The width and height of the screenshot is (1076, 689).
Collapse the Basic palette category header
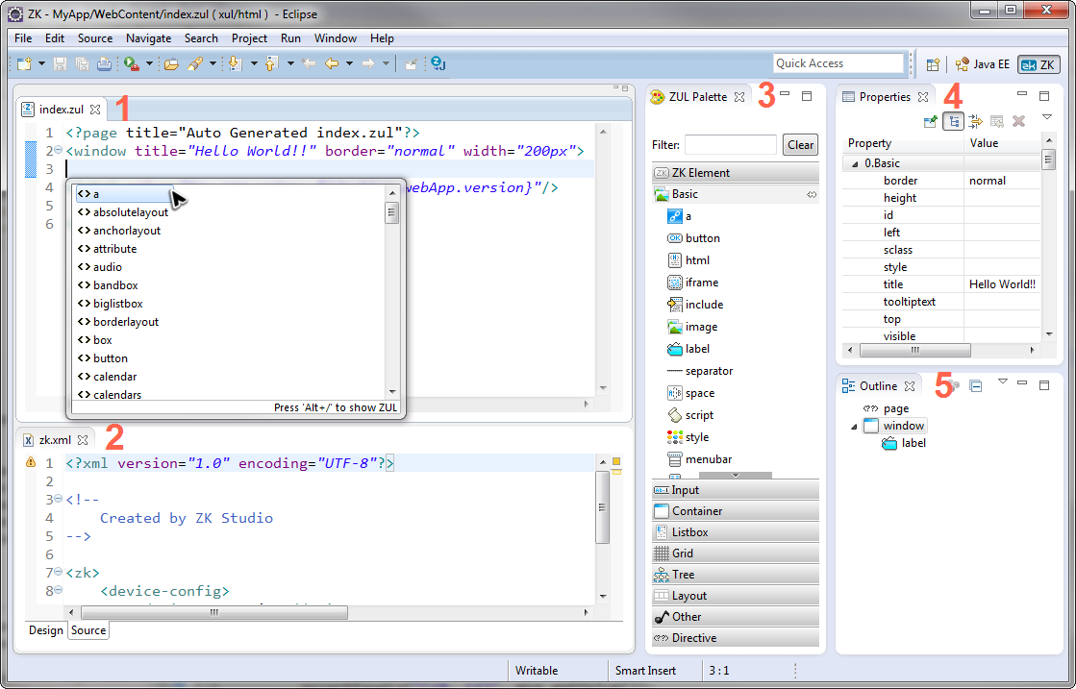point(736,194)
